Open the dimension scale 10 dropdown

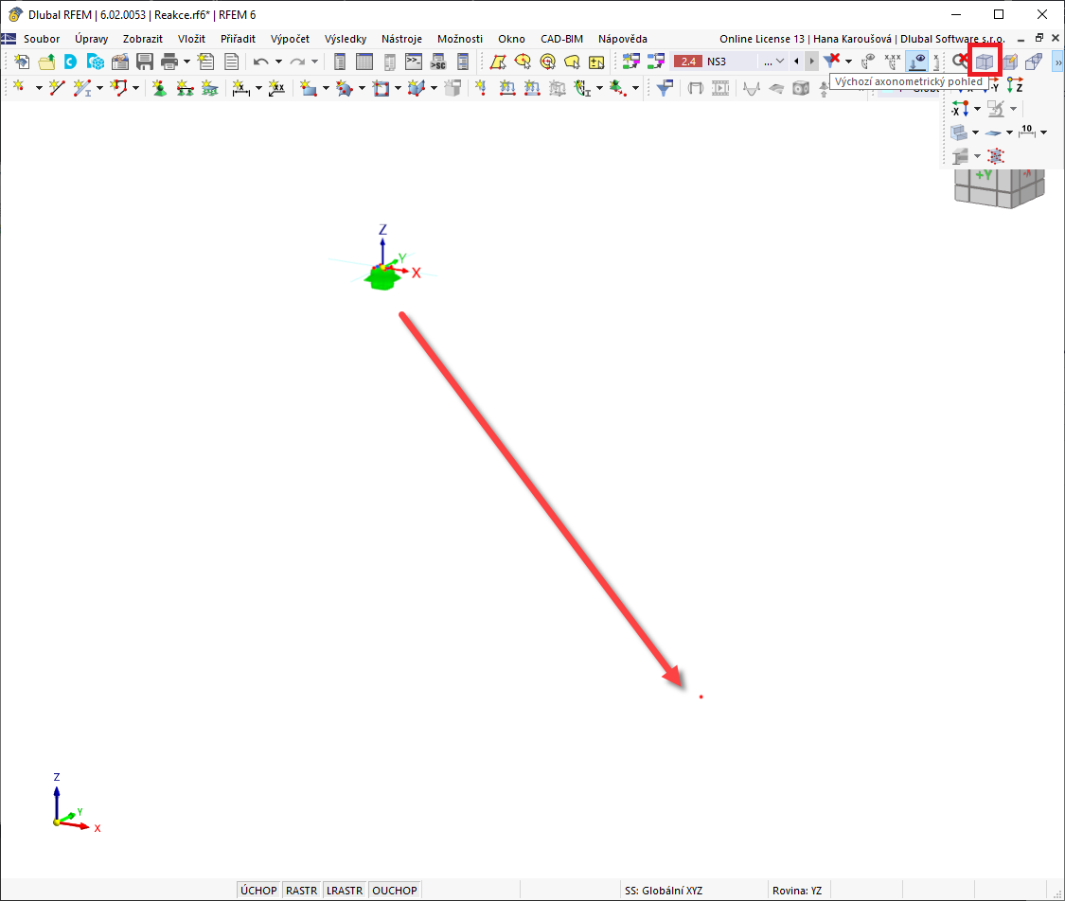[1044, 132]
